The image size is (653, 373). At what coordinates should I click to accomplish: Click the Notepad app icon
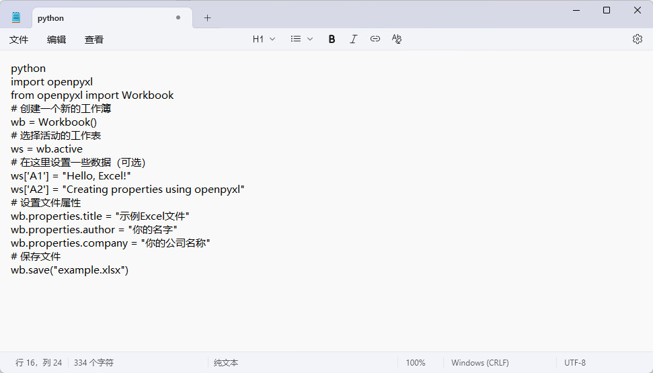16,17
